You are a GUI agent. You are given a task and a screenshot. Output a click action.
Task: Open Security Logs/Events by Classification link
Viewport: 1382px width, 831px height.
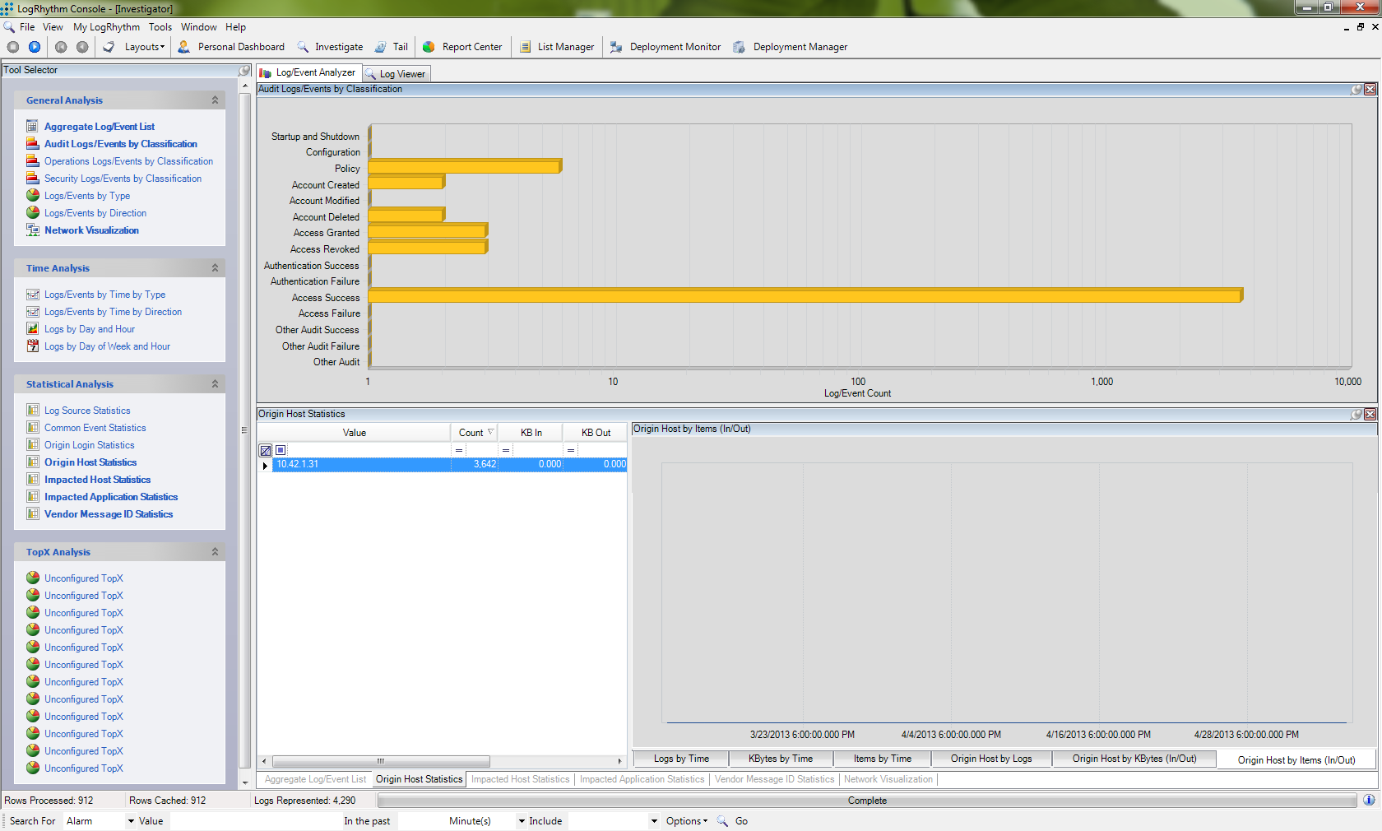[123, 179]
